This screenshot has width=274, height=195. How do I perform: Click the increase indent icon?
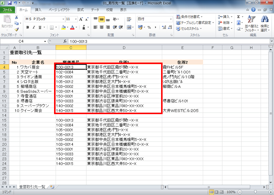pyautogui.click(x=121, y=27)
